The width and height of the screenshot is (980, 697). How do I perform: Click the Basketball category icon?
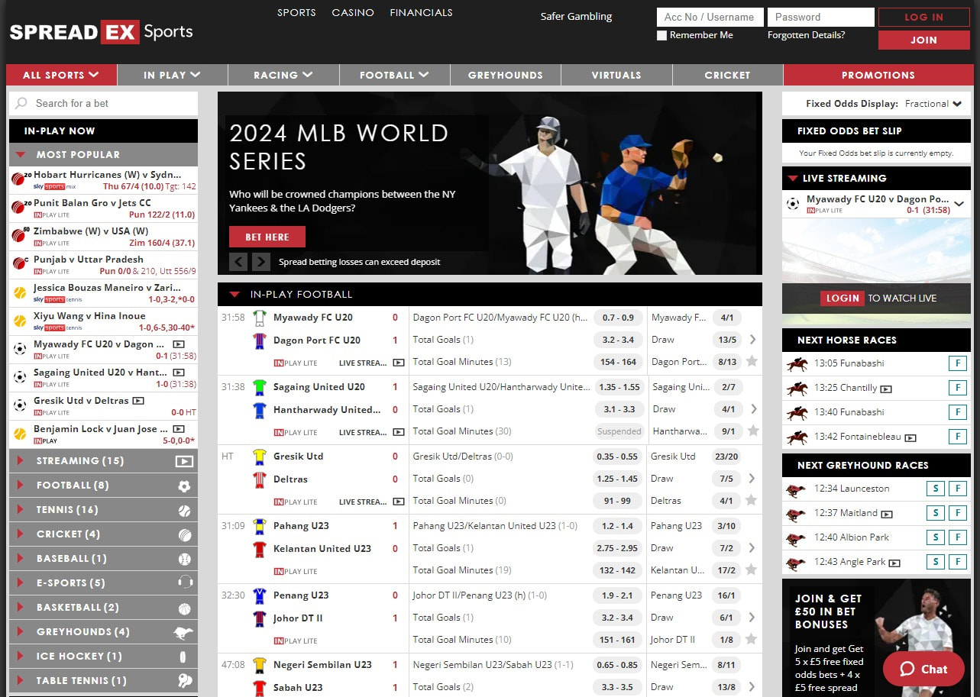184,608
